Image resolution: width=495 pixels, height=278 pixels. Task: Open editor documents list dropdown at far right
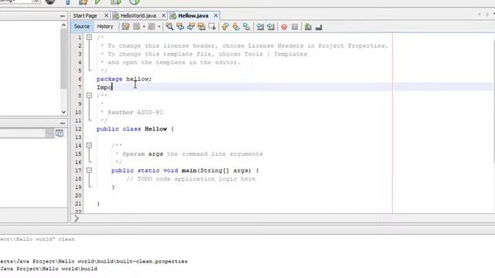(x=493, y=15)
